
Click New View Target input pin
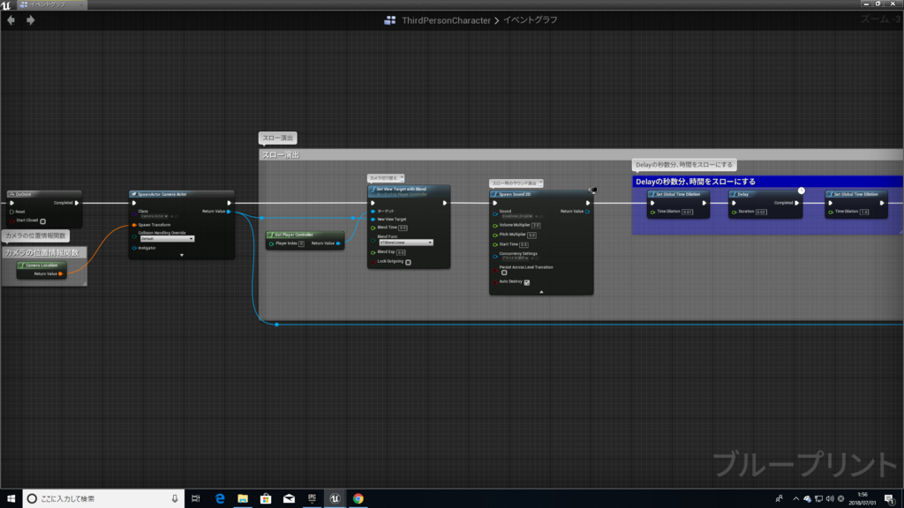(373, 220)
